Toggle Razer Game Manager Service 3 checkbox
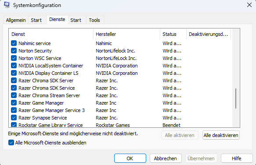Screen dimensions: 256x165 pos(14,110)
